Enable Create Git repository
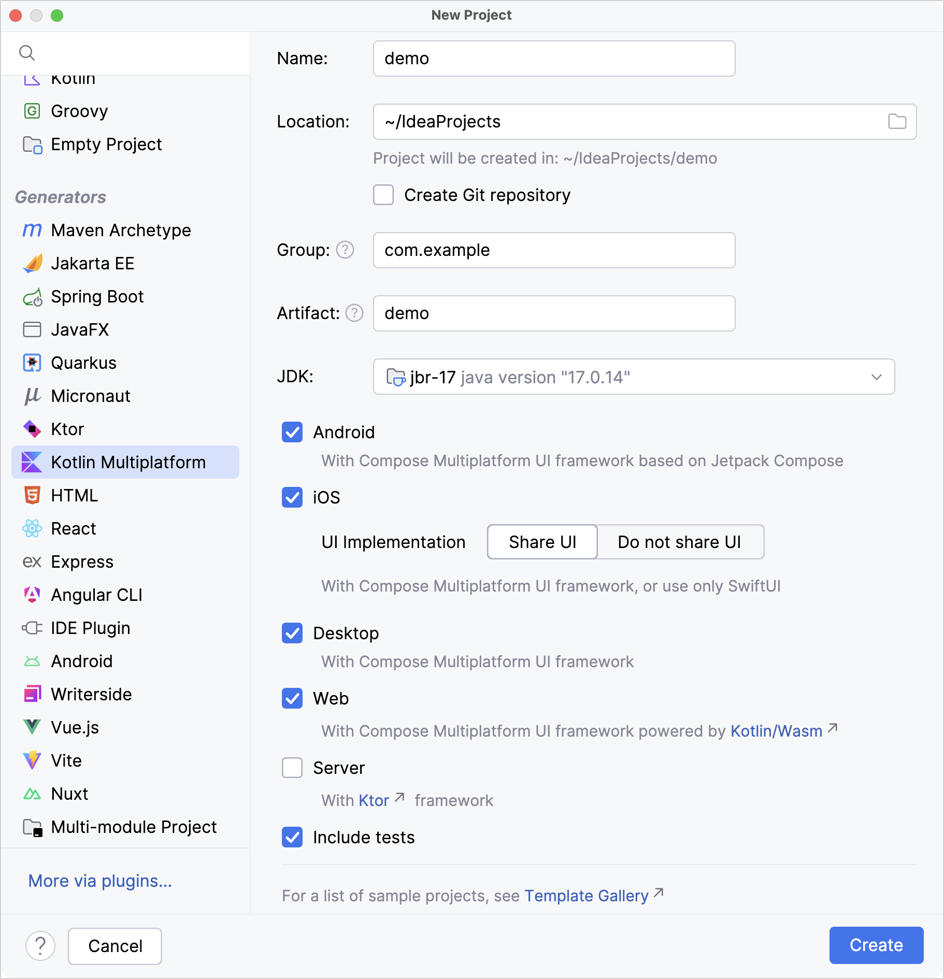Screen dimensions: 944x979 pos(383,195)
